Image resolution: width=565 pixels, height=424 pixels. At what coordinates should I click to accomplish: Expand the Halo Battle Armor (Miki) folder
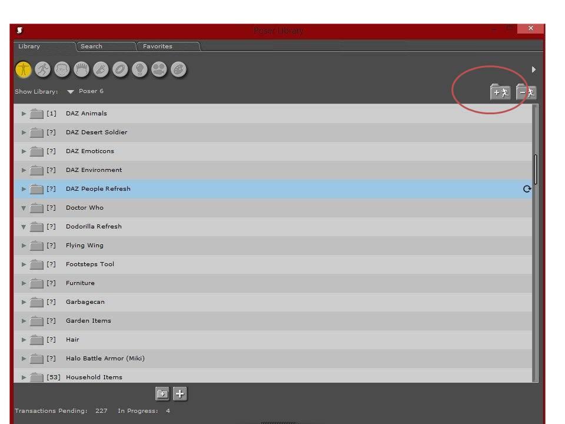pyautogui.click(x=24, y=359)
